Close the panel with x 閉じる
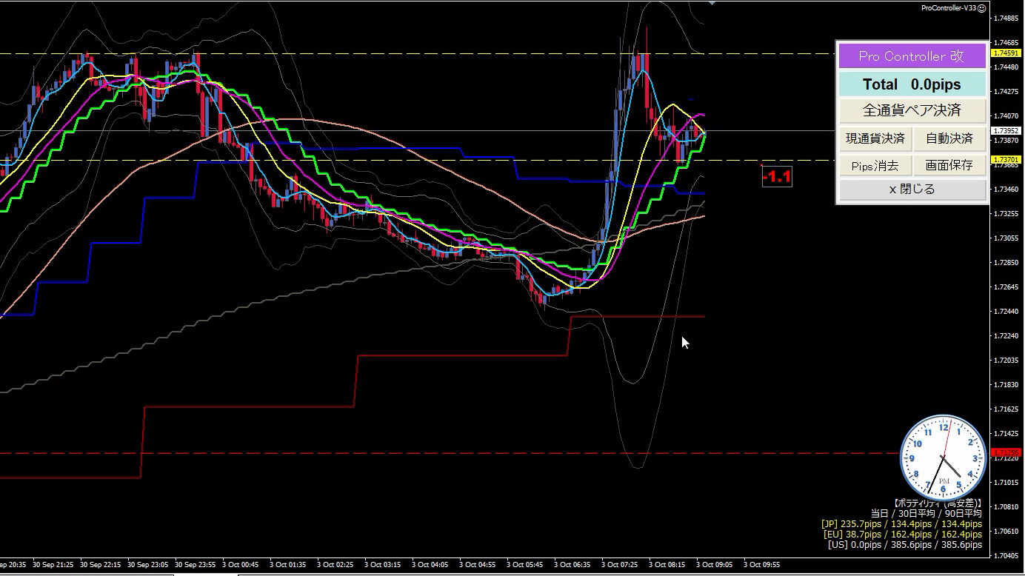 [912, 190]
